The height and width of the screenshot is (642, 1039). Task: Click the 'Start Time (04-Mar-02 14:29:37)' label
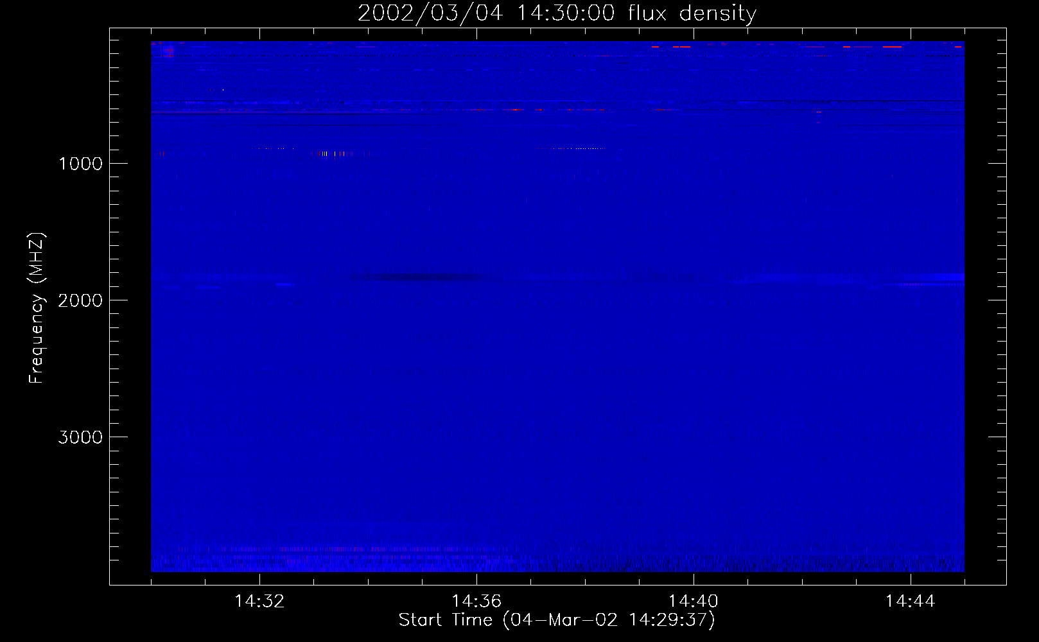(x=557, y=620)
